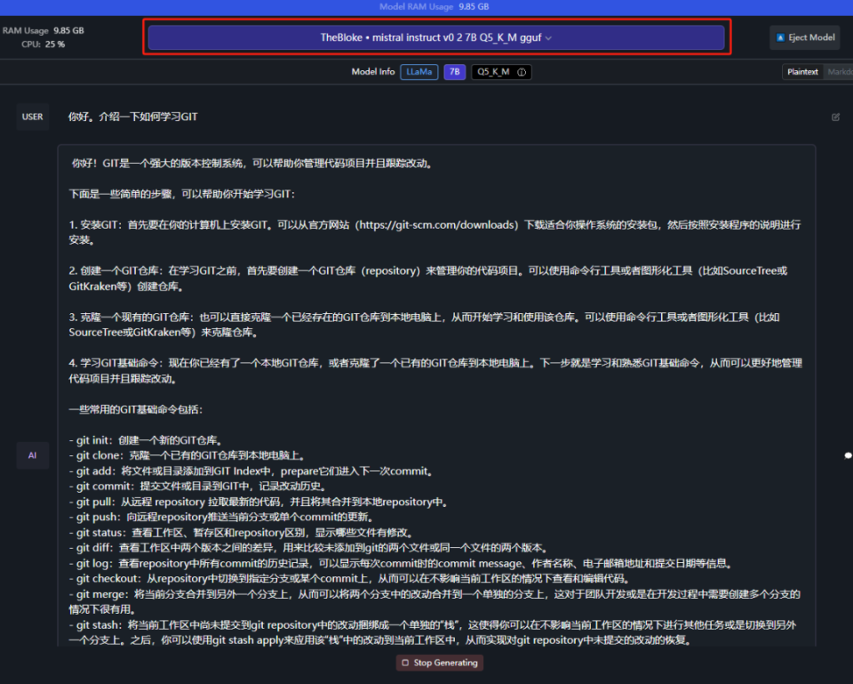Image resolution: width=853 pixels, height=684 pixels.
Task: Select the Model Info section header
Action: [372, 72]
